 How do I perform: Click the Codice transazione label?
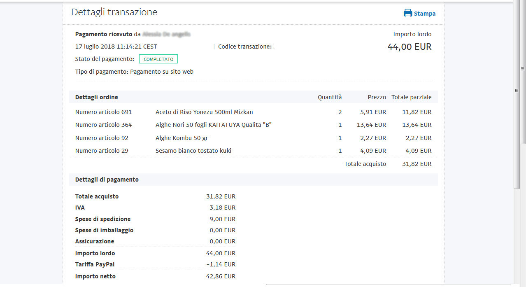click(244, 47)
